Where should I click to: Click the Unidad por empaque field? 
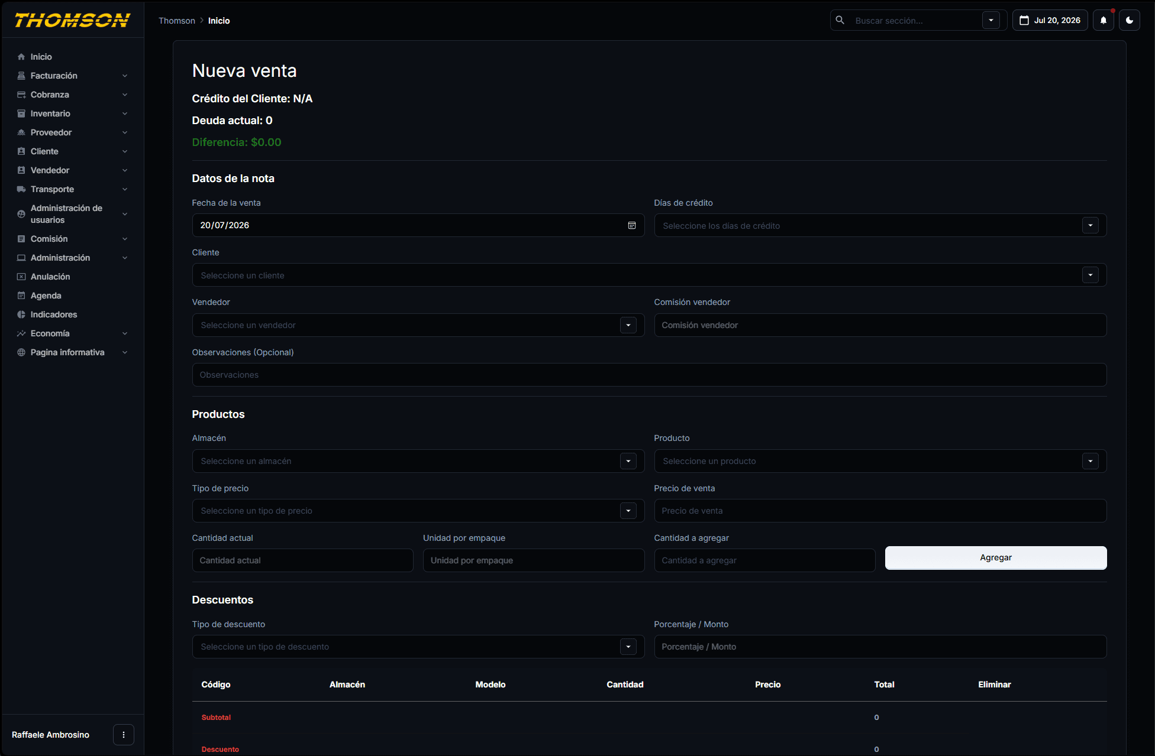[x=534, y=560]
